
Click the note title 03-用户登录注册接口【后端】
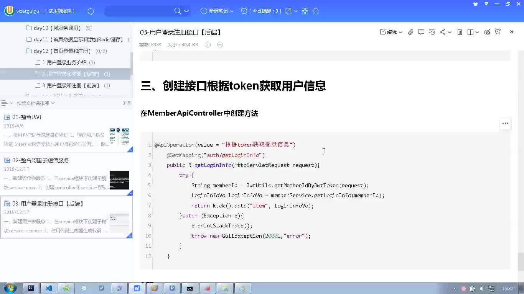tap(181, 33)
